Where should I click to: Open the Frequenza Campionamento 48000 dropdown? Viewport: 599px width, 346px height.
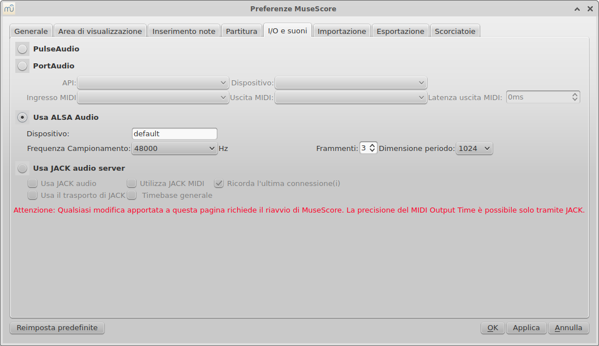click(174, 148)
